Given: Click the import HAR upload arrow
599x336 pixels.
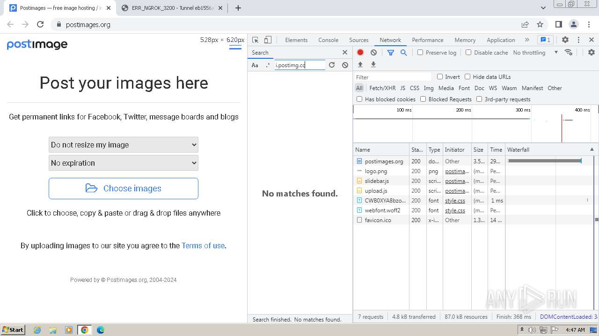Looking at the screenshot, I should point(360,64).
